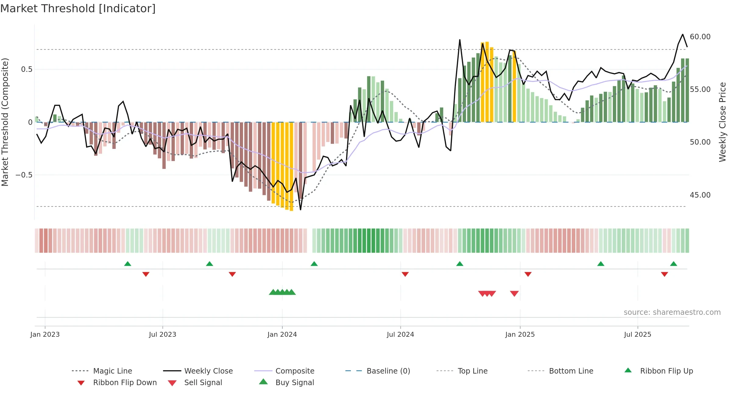
Task: Click the Market Threshold [Indicator] title
Action: [78, 9]
